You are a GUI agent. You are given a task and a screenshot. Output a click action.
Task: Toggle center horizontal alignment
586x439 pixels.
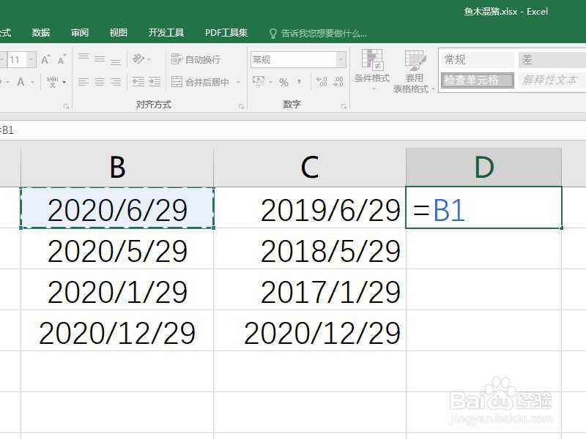100,82
